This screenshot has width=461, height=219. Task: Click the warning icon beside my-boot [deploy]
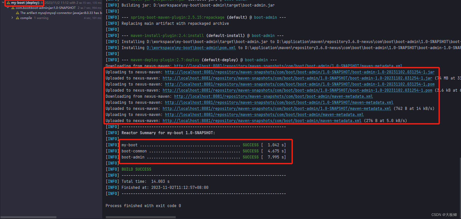pos(8,3)
